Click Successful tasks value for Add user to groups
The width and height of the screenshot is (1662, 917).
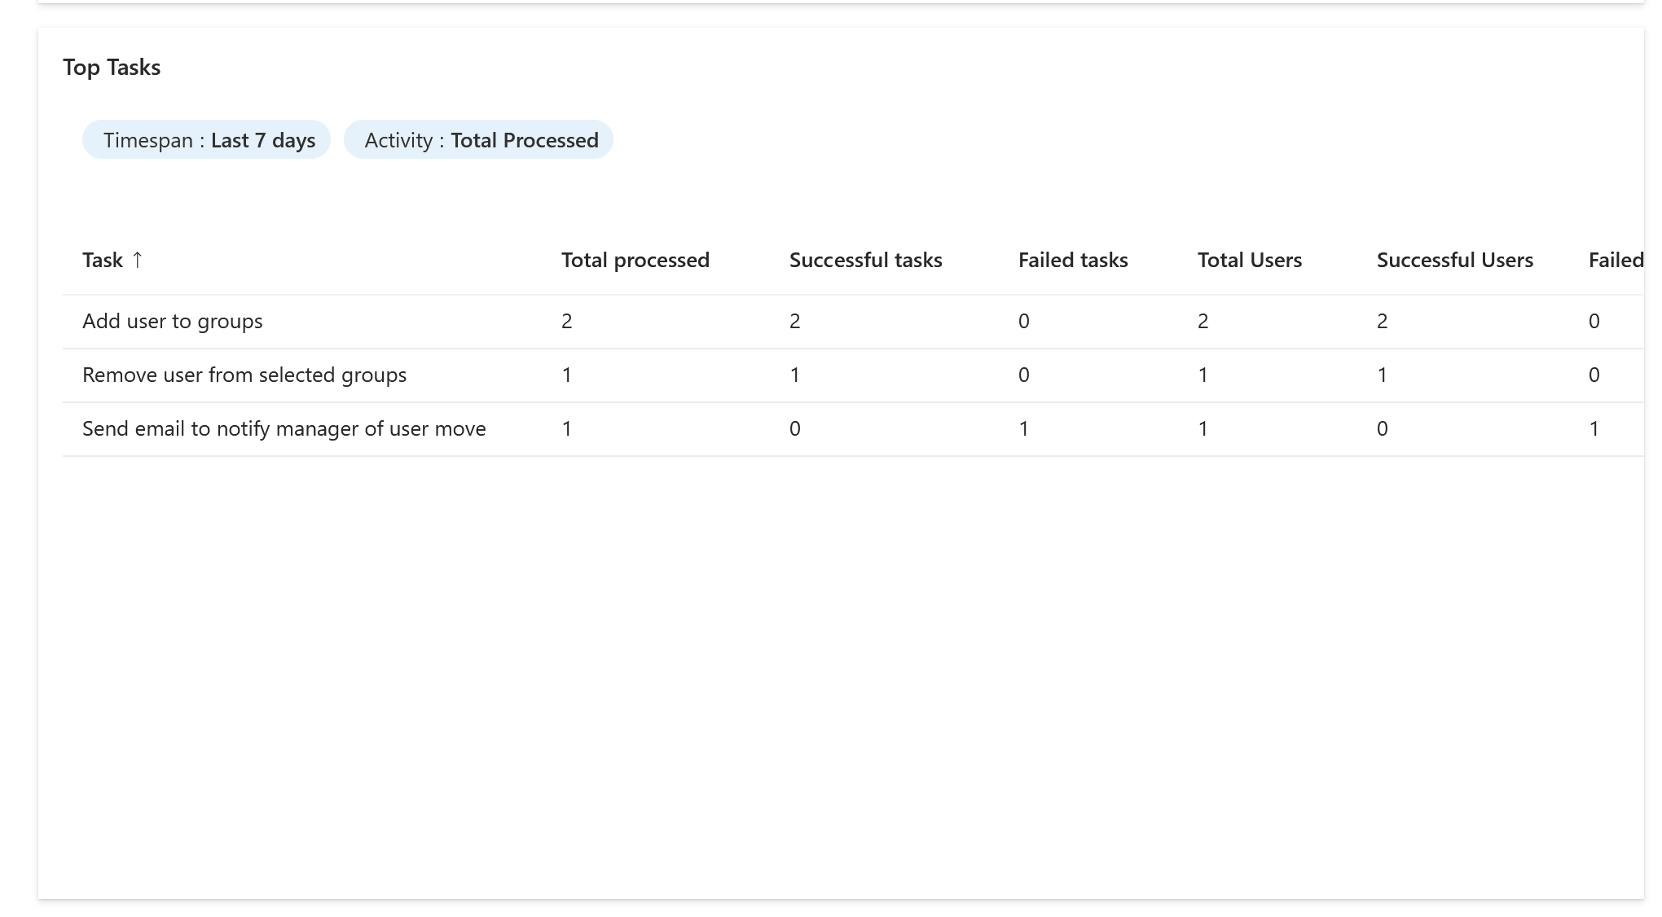click(795, 322)
